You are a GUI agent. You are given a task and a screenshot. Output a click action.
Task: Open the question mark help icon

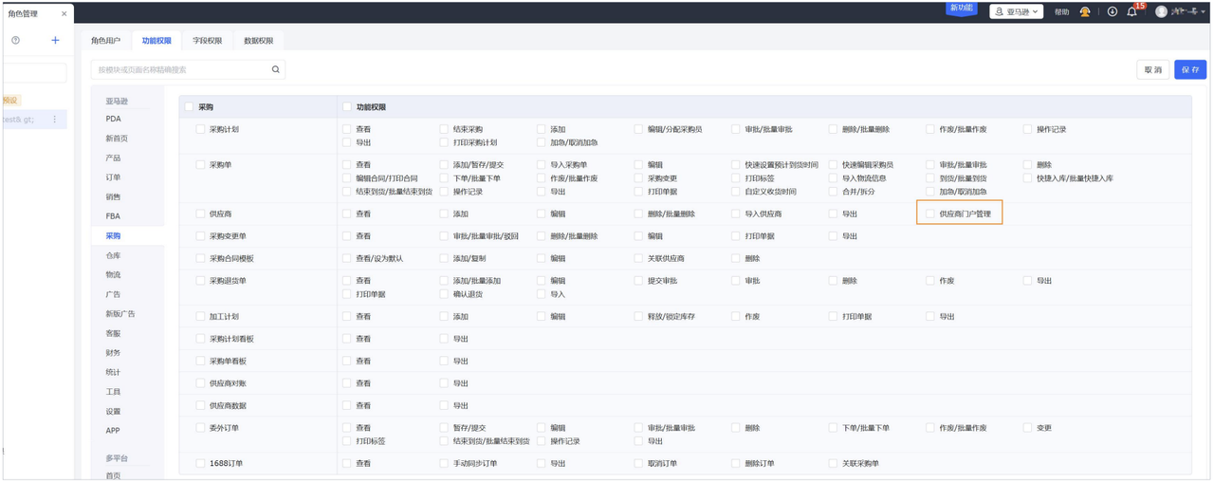(x=15, y=41)
